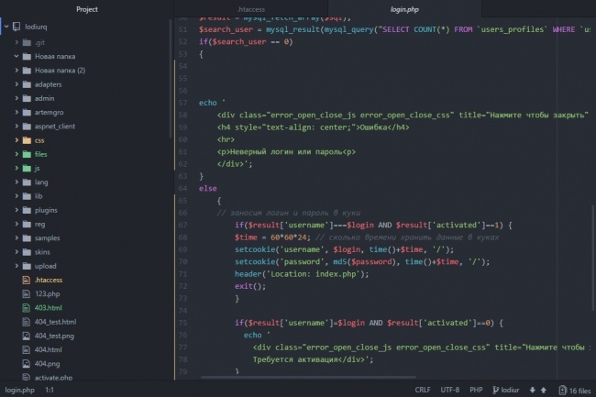Click the 404_test.png file icon
Image resolution: width=596 pixels, height=397 pixels.
27,336
